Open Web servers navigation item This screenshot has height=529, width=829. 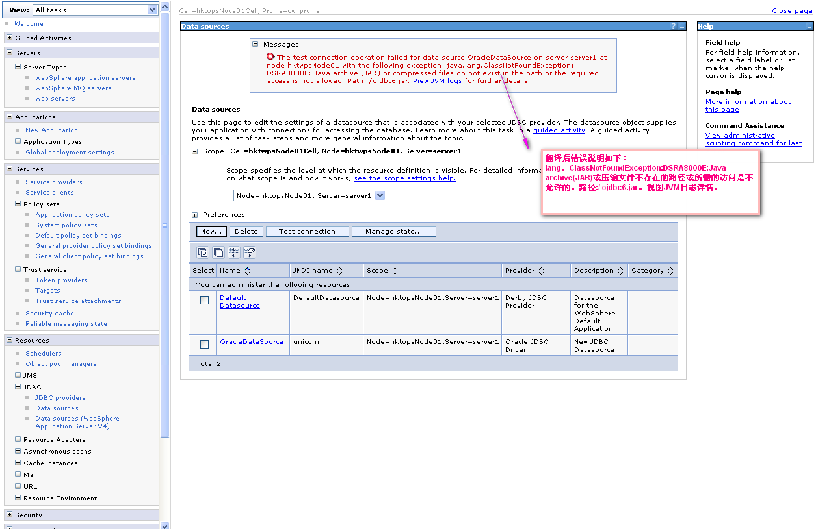55,99
